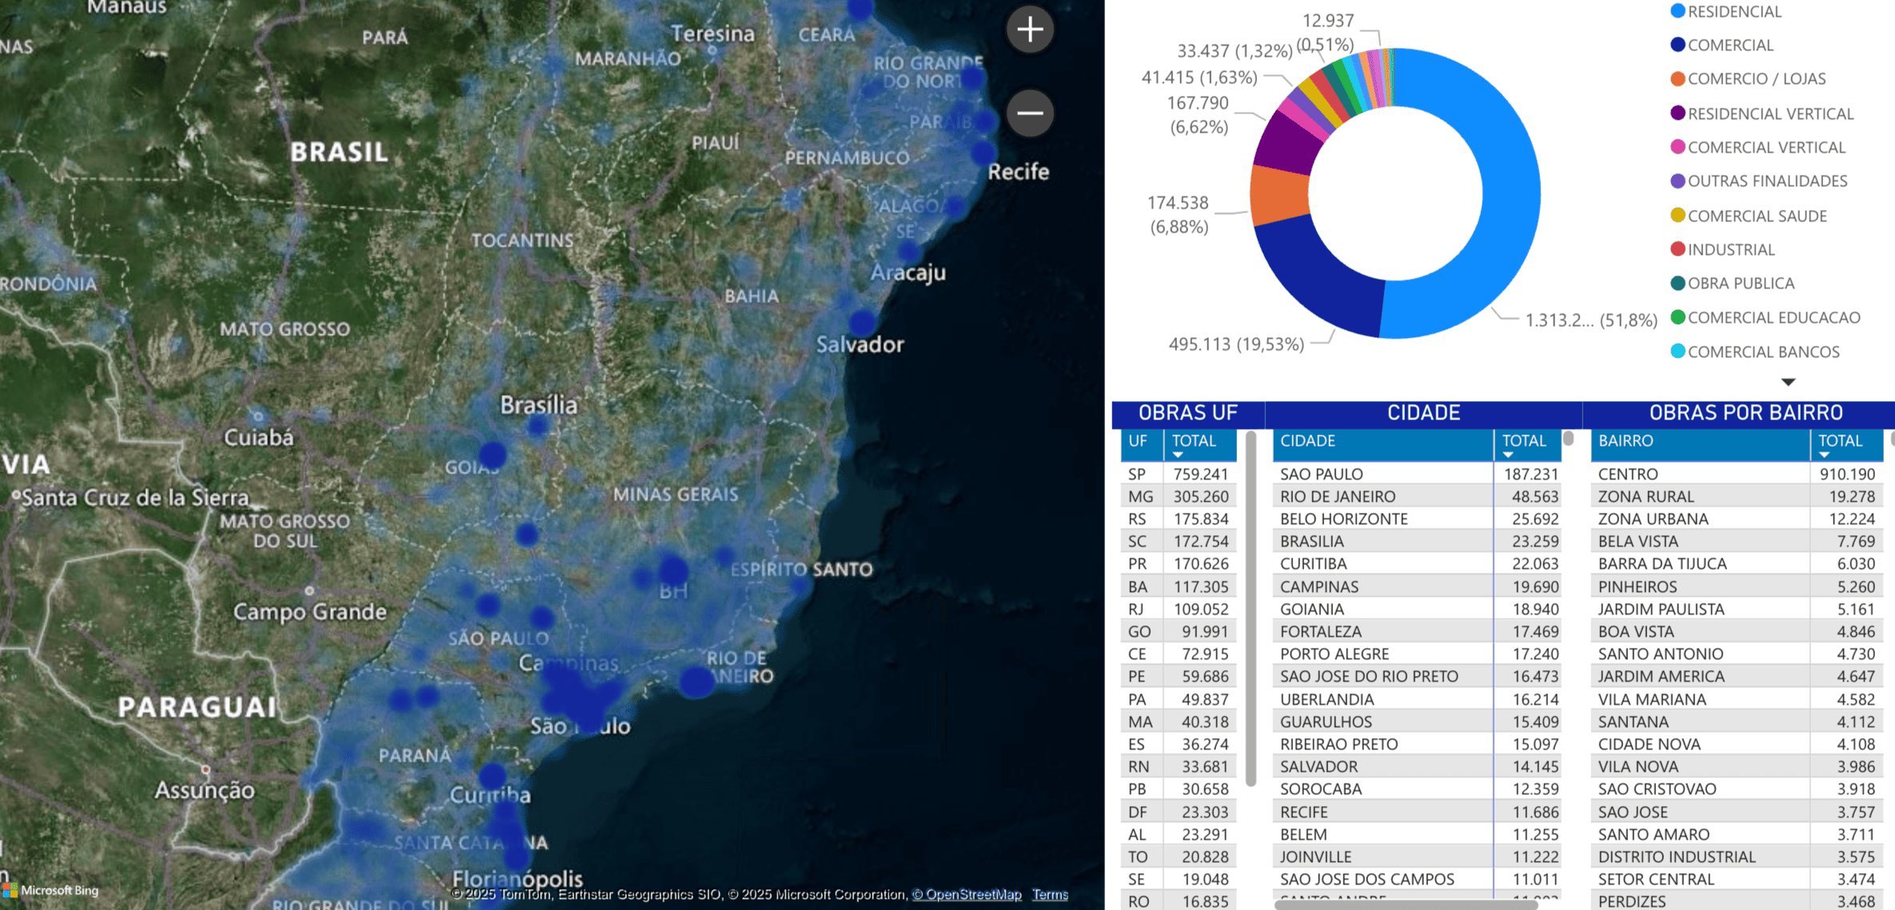Zoom out of the map with minus button
The width and height of the screenshot is (1895, 910).
click(1030, 113)
